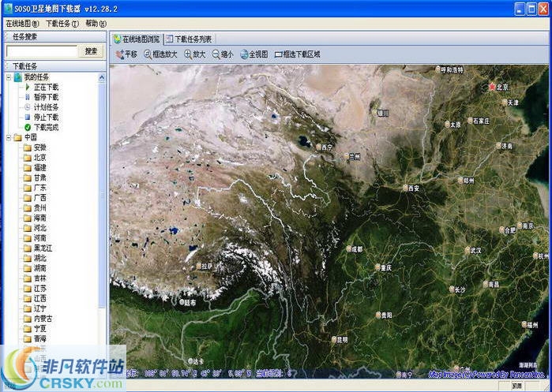Select 计划任务 in my tasks

(x=46, y=107)
